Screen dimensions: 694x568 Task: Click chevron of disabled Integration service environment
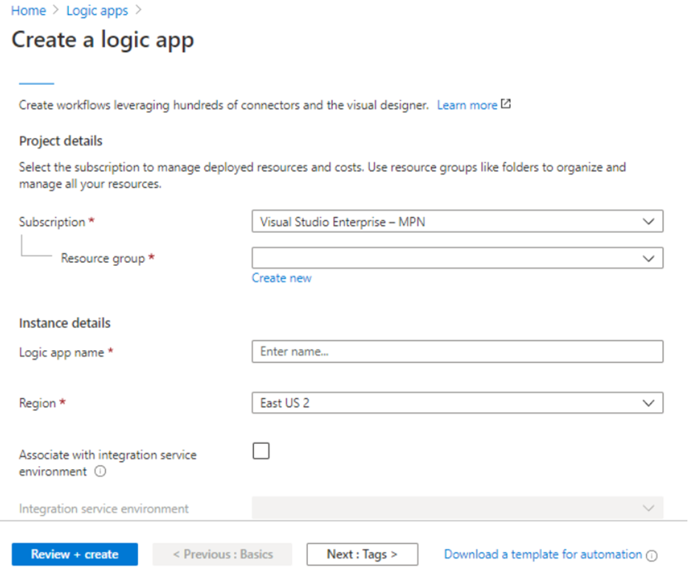click(x=648, y=508)
